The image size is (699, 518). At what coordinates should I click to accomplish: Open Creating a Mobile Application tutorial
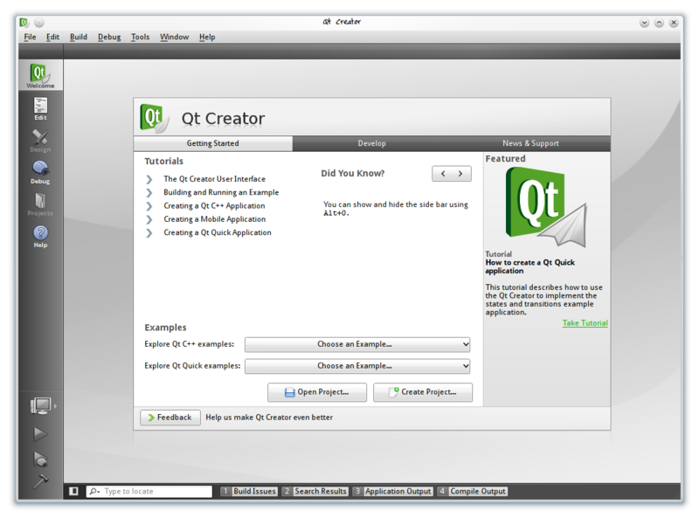tap(214, 219)
